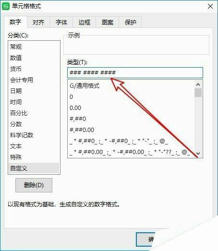Screen dimensions: 218x251
Task: Click the type list scrollbar thumb
Action: pyautogui.click(x=198, y=93)
